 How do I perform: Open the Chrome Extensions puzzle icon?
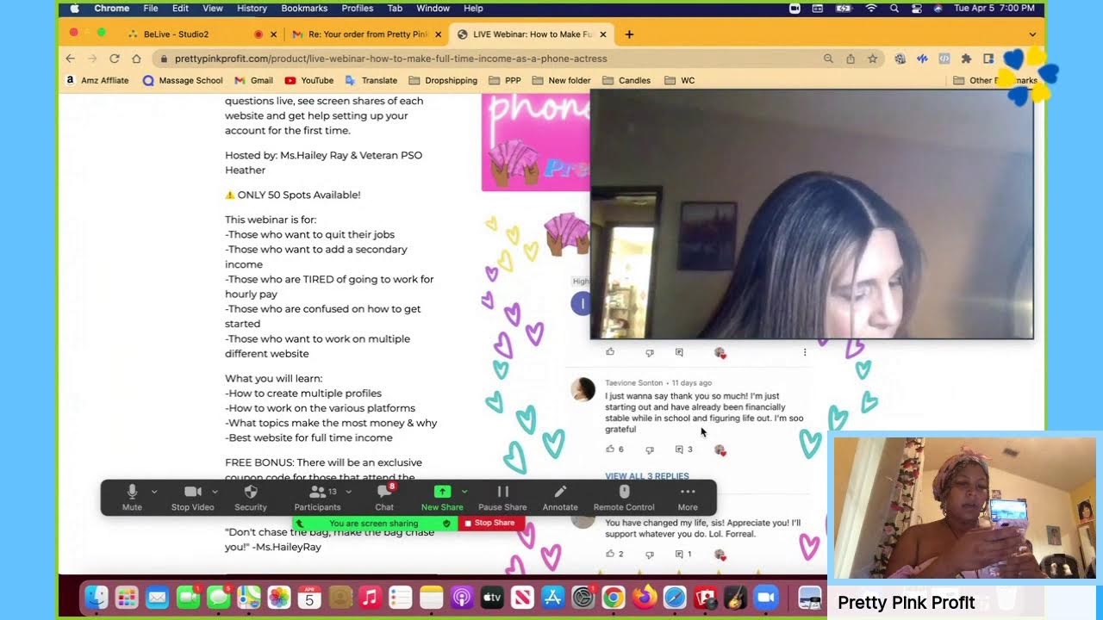point(966,59)
